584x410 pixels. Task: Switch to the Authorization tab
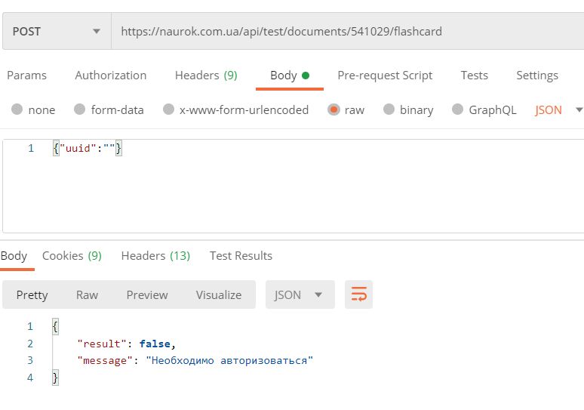click(x=111, y=76)
